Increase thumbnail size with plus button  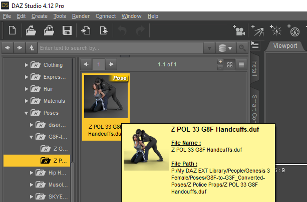coord(220,61)
